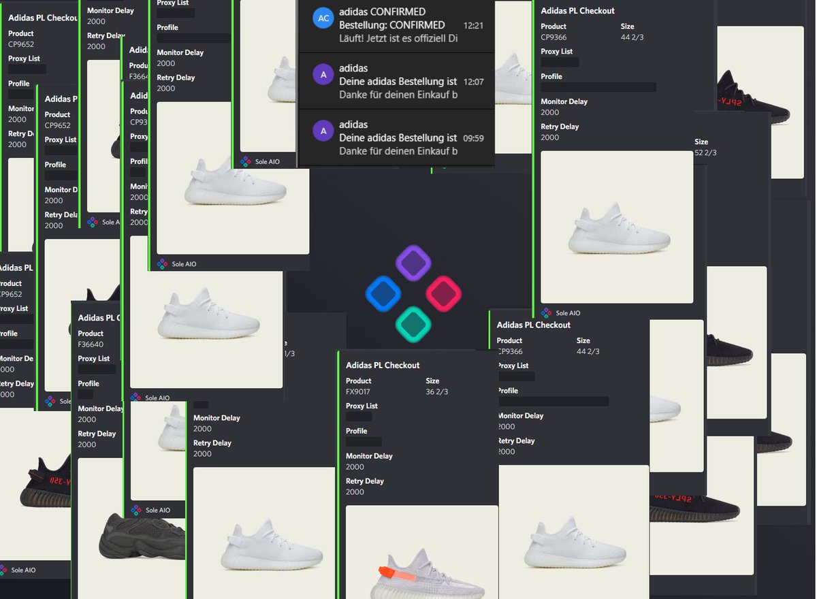The image size is (817, 599).
Task: Click the red diamond of the Sole AIO logo
Action: point(444,293)
